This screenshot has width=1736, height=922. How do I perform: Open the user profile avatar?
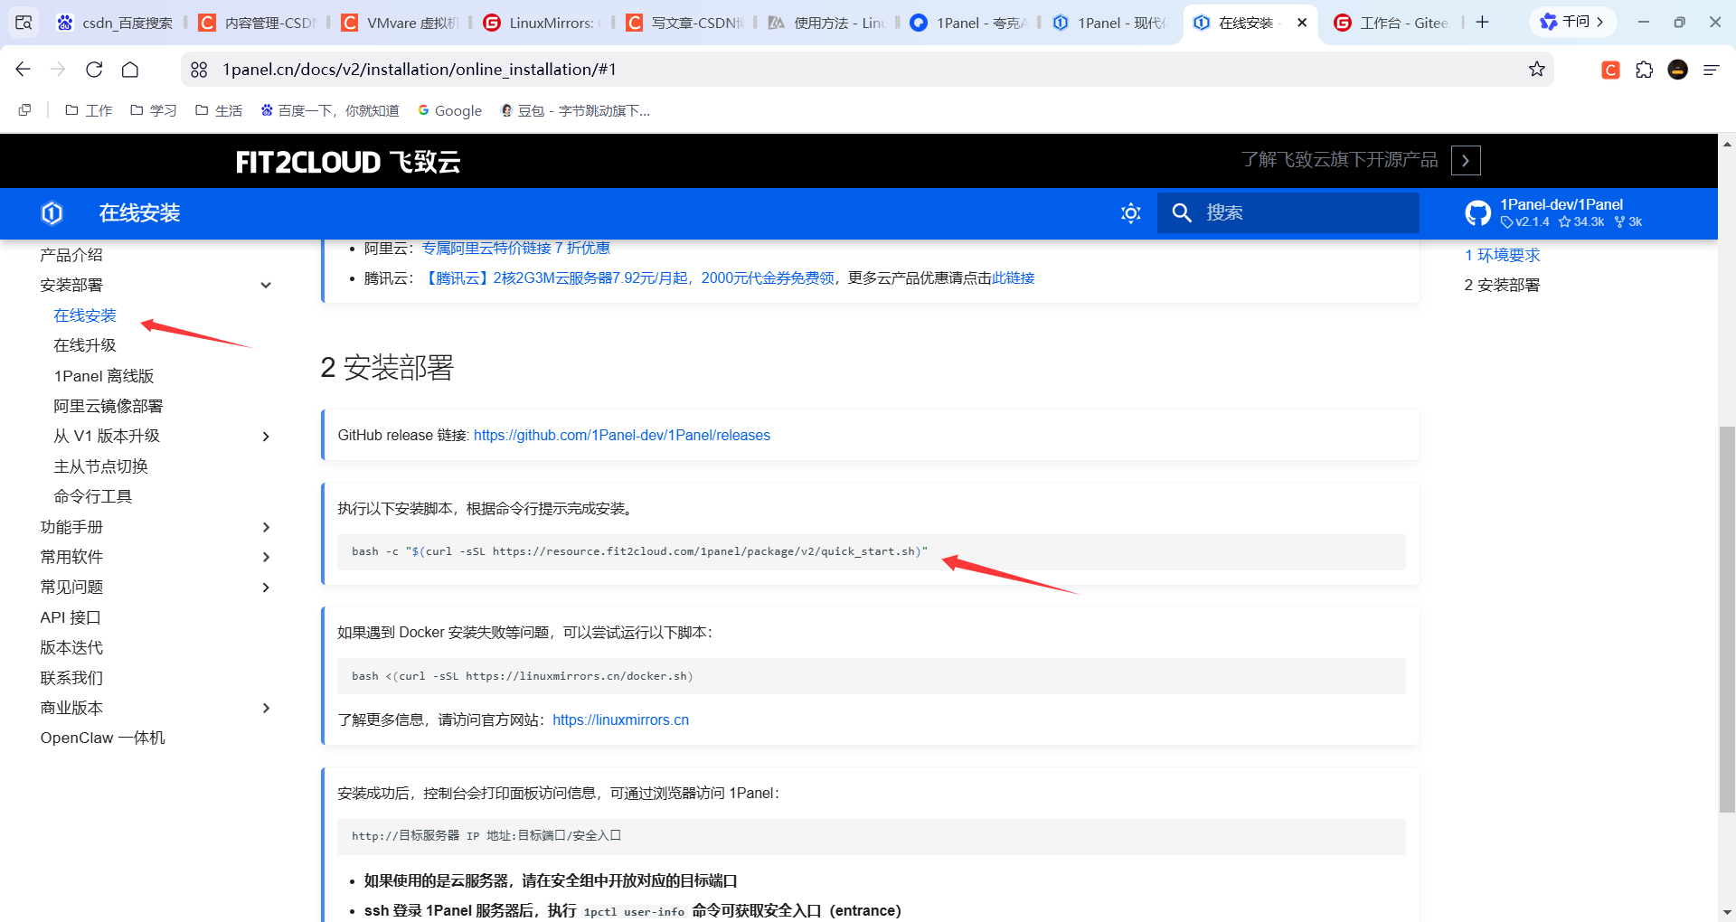pyautogui.click(x=1678, y=70)
